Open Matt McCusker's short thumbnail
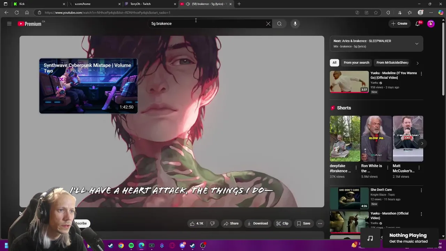Screen dimensions: 446x251 point(408,139)
